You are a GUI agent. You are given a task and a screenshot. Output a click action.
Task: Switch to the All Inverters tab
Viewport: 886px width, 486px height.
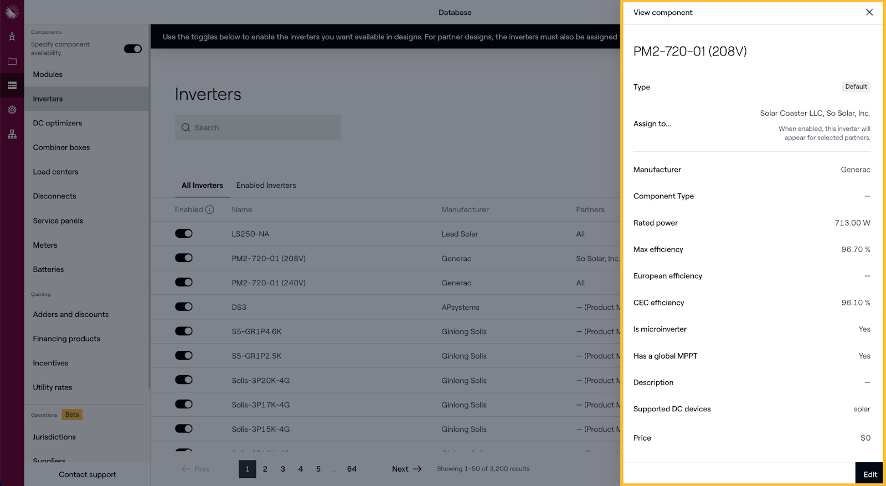click(202, 186)
